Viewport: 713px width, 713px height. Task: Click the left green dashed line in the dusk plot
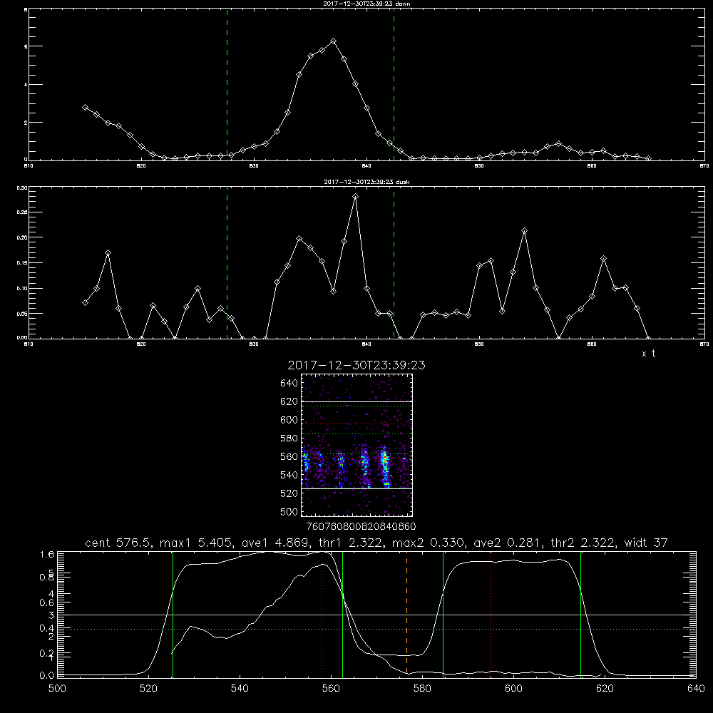tap(227, 262)
